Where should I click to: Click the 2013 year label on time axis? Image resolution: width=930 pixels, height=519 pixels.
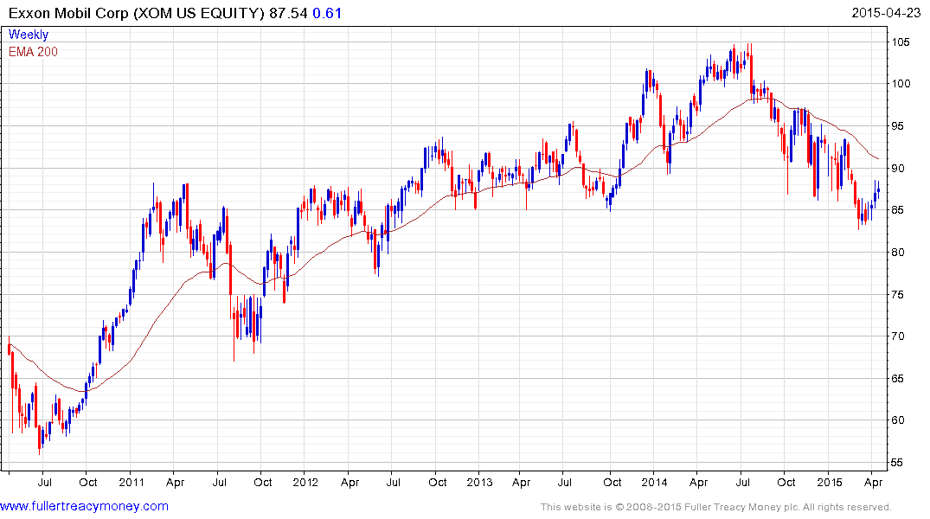pos(479,482)
